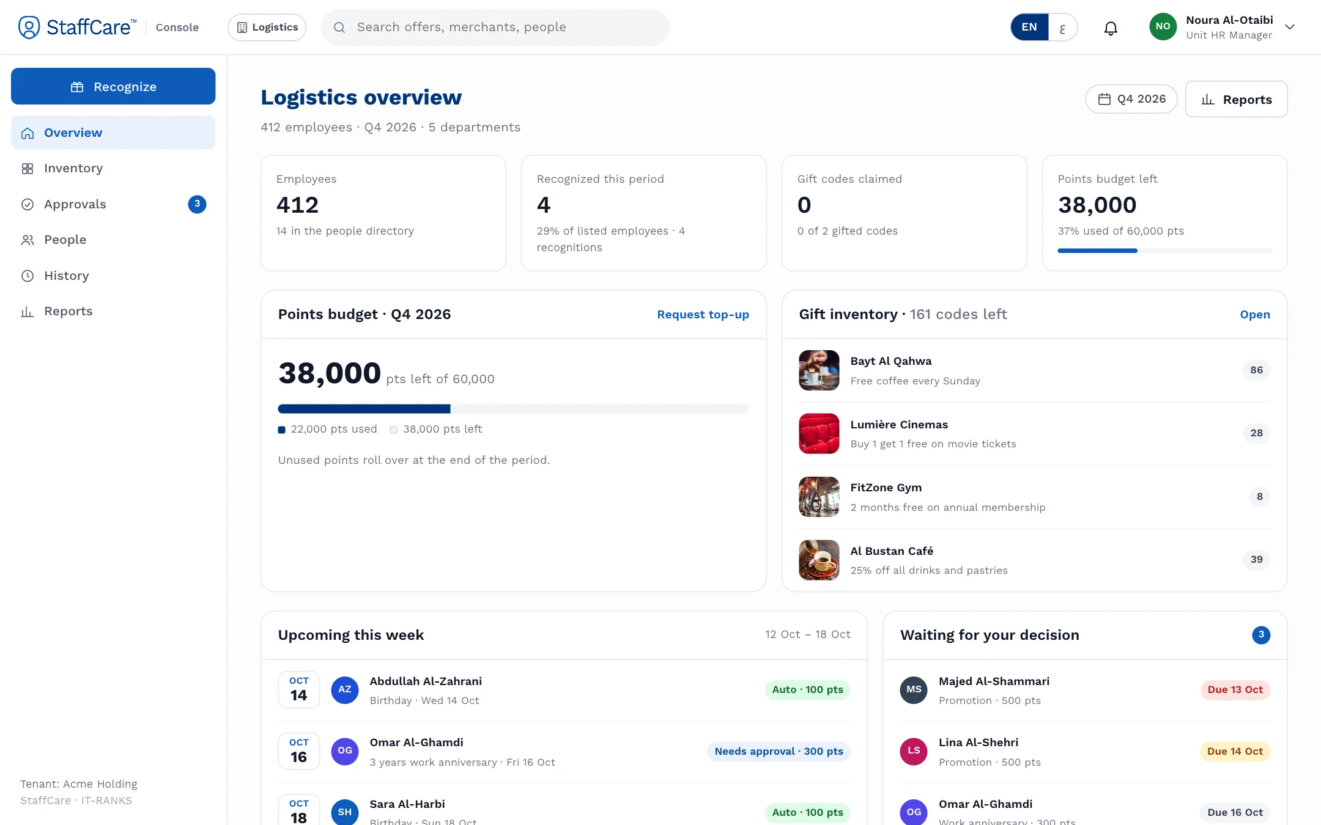Click the Needs approval · 300 pts tag
Screen dimensions: 1321x825
point(779,751)
